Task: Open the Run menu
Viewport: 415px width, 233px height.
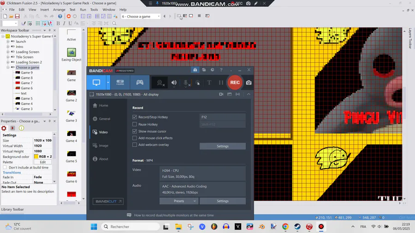Action: pyautogui.click(x=83, y=10)
